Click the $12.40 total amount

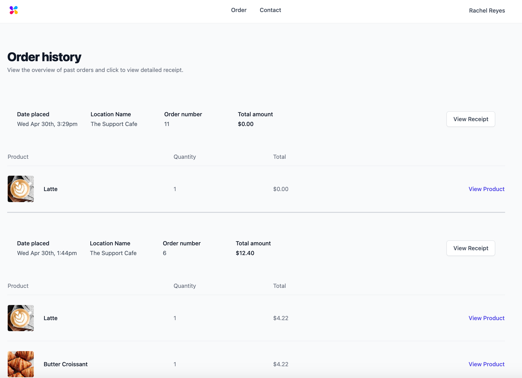(x=245, y=253)
